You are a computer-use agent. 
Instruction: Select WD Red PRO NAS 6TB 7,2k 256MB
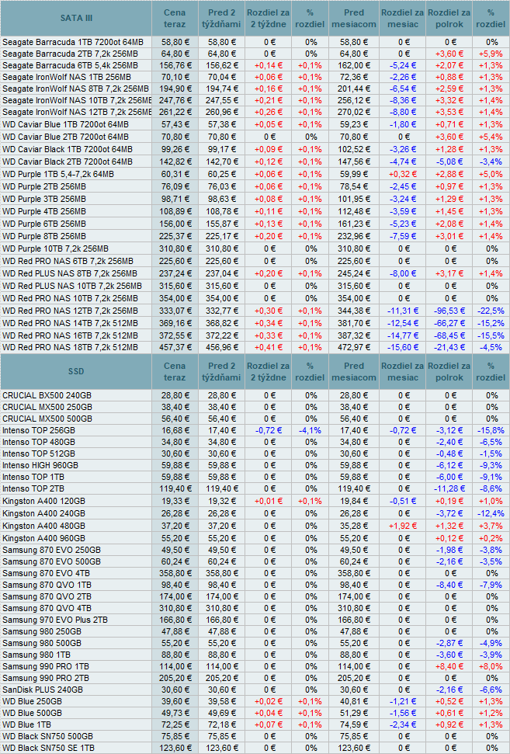68,262
